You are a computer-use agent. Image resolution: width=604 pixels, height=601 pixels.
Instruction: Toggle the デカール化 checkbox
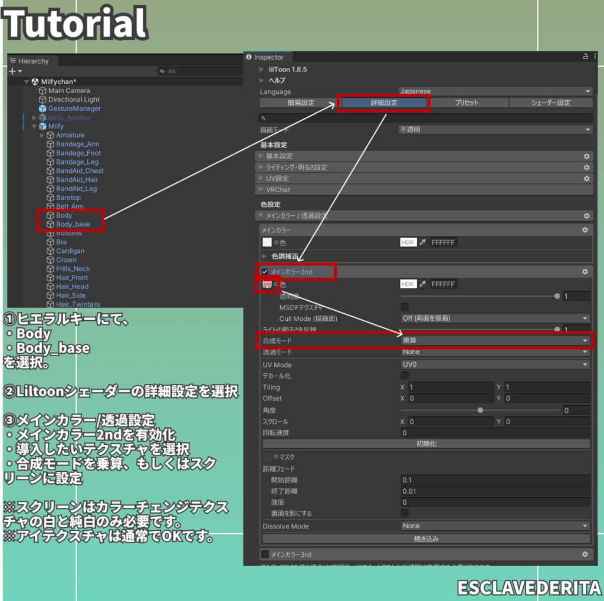tap(405, 376)
